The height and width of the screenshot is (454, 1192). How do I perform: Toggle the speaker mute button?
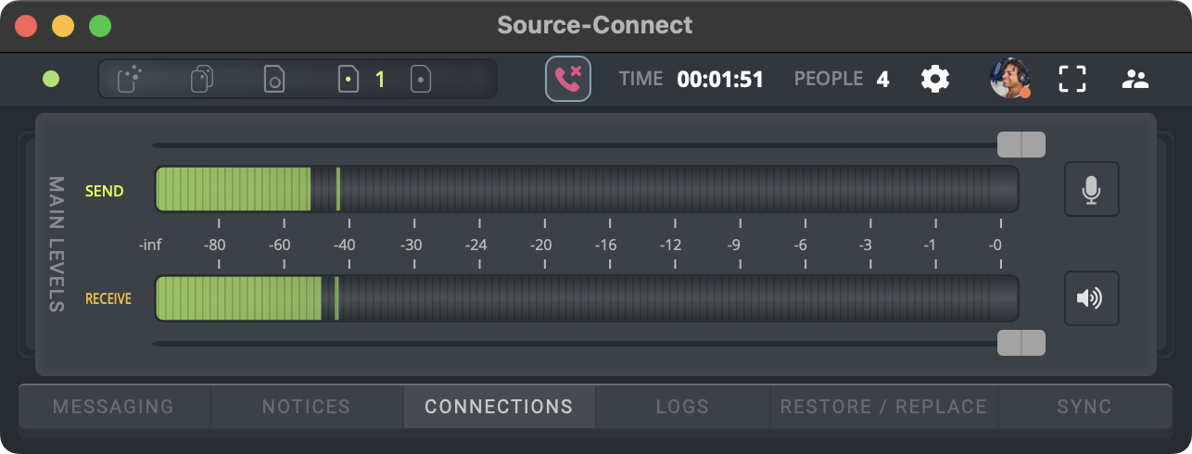[x=1091, y=298]
